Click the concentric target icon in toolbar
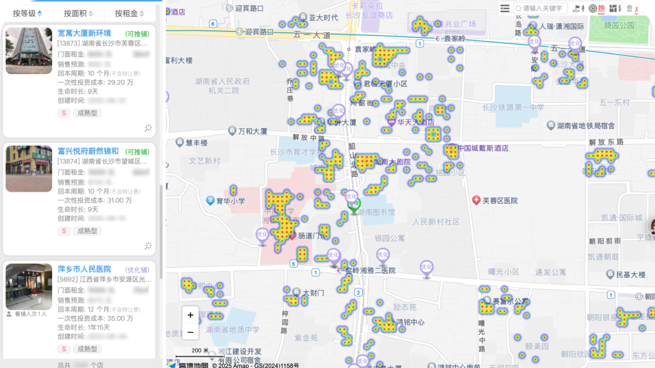Viewport: 655px width, 368px height. point(592,8)
